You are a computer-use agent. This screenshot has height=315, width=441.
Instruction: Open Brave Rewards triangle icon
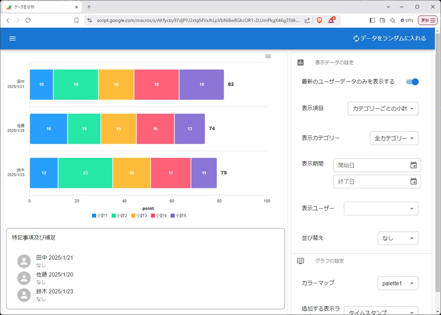tap(331, 20)
